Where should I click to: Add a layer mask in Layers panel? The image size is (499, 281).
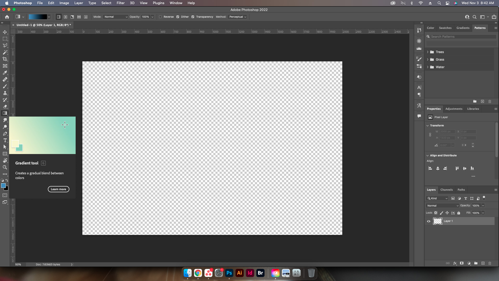462,263
